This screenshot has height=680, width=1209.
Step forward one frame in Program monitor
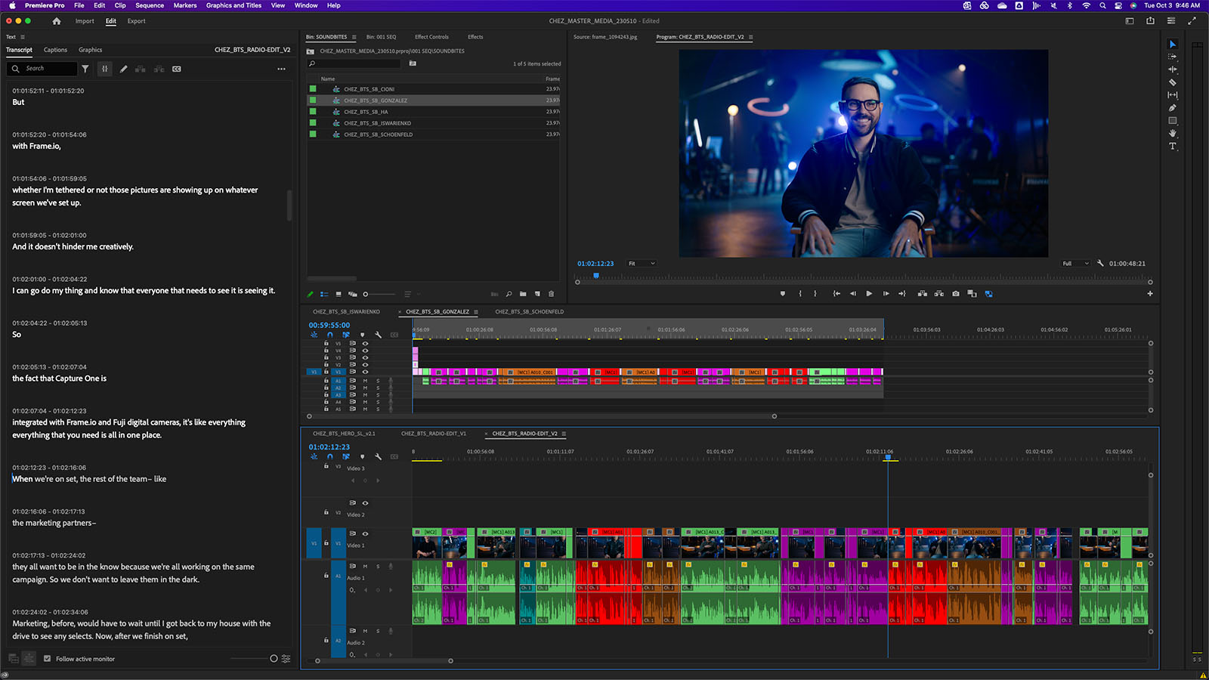(x=886, y=294)
